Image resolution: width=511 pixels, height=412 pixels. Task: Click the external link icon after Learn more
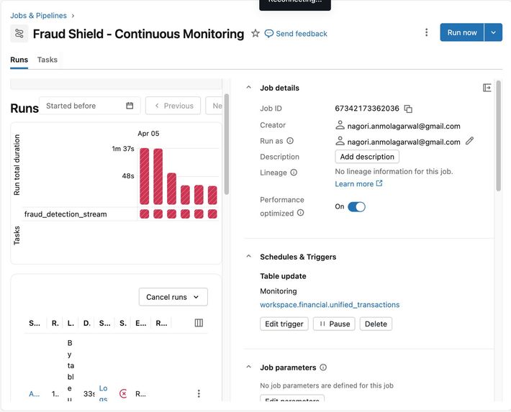point(379,183)
